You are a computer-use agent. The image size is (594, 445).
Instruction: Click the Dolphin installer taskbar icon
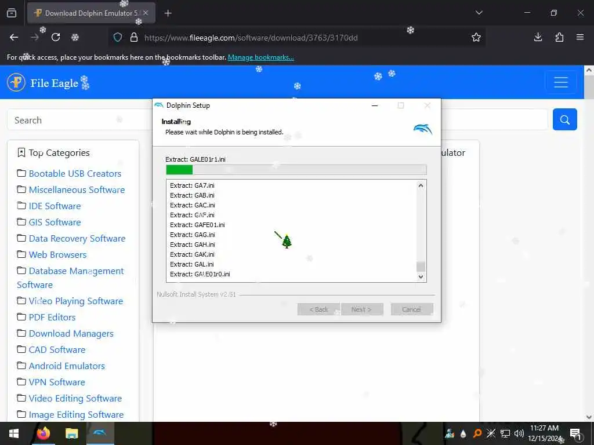pos(100,433)
